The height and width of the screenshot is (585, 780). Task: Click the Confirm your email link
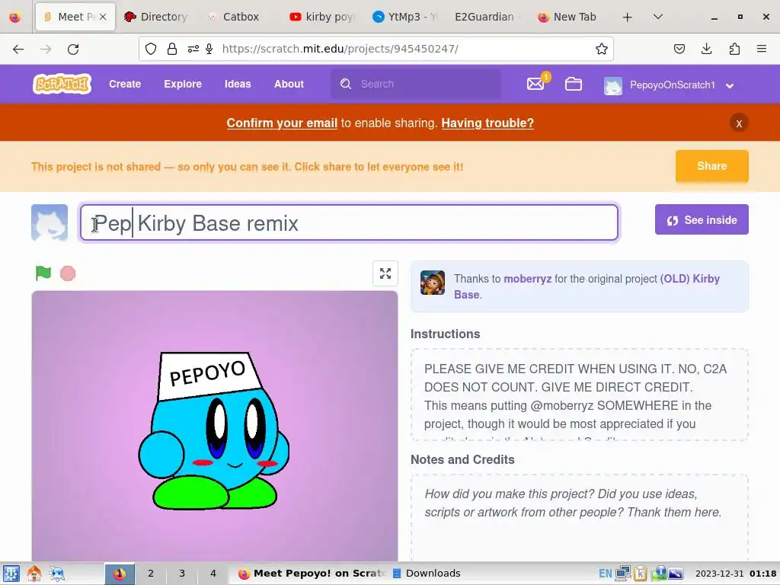(282, 123)
